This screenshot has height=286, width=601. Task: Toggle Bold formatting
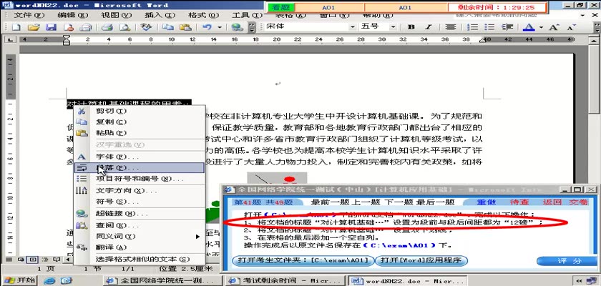point(411,27)
